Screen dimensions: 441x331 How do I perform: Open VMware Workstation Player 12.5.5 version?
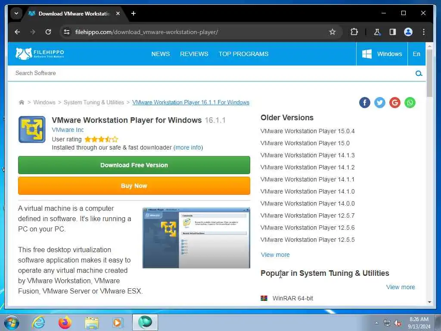307,240
